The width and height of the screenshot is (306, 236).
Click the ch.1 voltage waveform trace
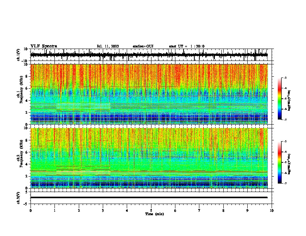(149, 55)
